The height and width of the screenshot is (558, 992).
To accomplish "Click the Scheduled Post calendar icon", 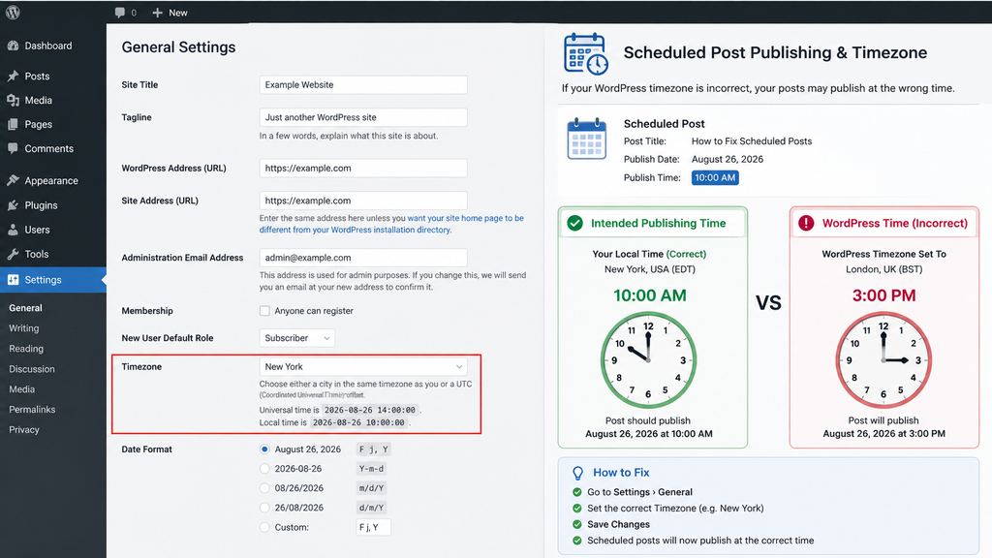I will pyautogui.click(x=586, y=138).
